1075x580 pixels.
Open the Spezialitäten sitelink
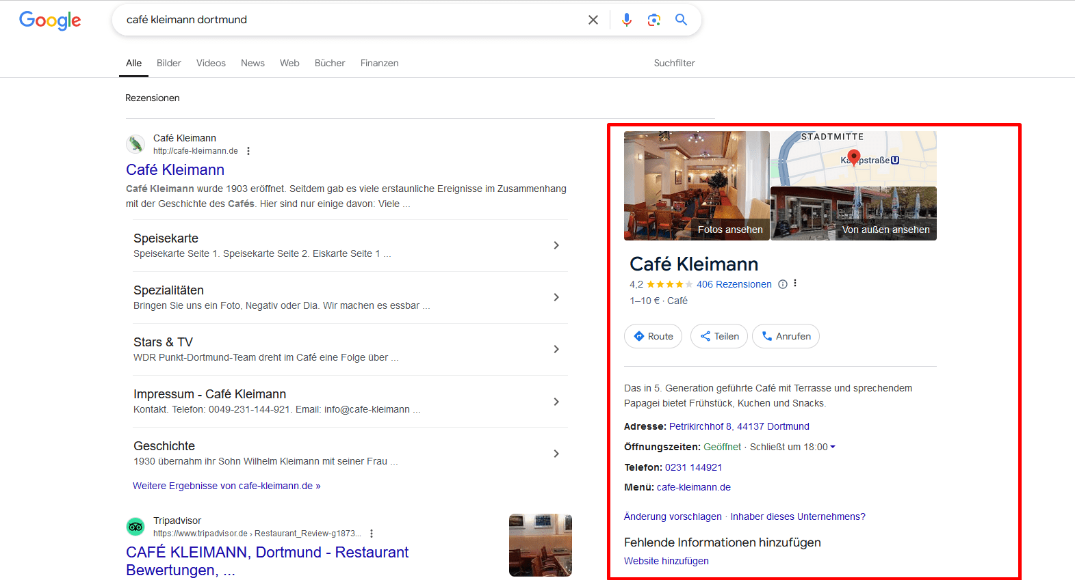[x=168, y=290]
